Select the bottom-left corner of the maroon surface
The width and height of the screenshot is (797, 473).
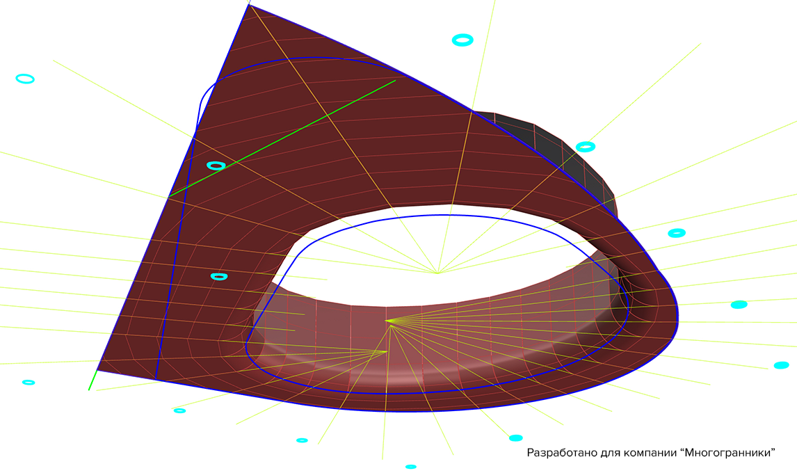click(x=97, y=370)
